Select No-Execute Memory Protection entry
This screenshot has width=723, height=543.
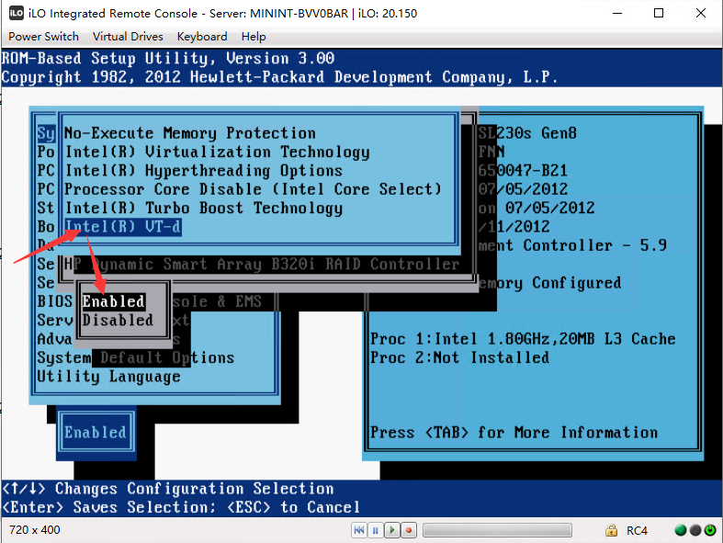190,133
